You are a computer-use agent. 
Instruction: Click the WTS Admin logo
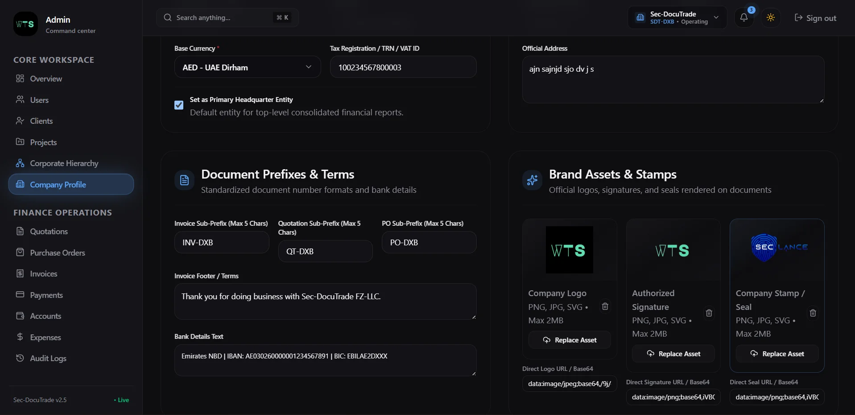click(25, 24)
